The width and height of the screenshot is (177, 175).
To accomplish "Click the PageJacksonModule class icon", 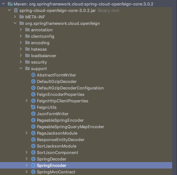I will 33,133.
